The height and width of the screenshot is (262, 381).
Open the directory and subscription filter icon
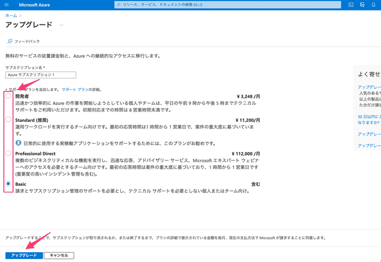point(362,4)
